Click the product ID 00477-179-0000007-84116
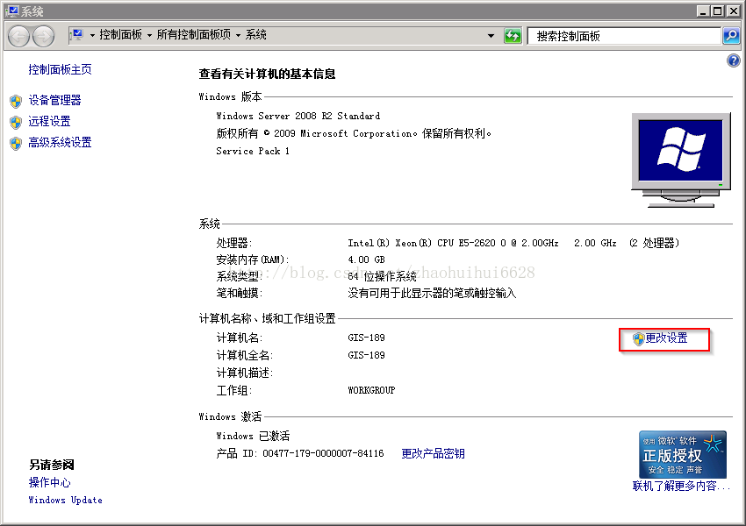The width and height of the screenshot is (746, 526). pos(323,453)
